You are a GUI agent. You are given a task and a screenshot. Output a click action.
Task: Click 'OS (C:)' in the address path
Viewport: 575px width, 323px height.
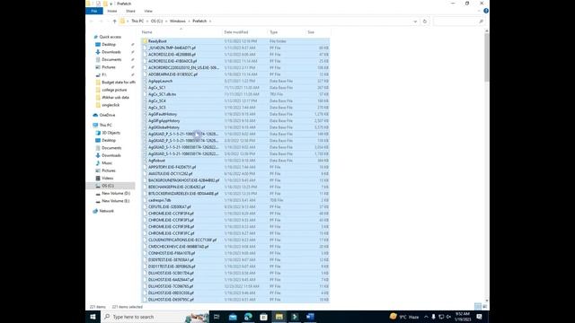click(156, 22)
